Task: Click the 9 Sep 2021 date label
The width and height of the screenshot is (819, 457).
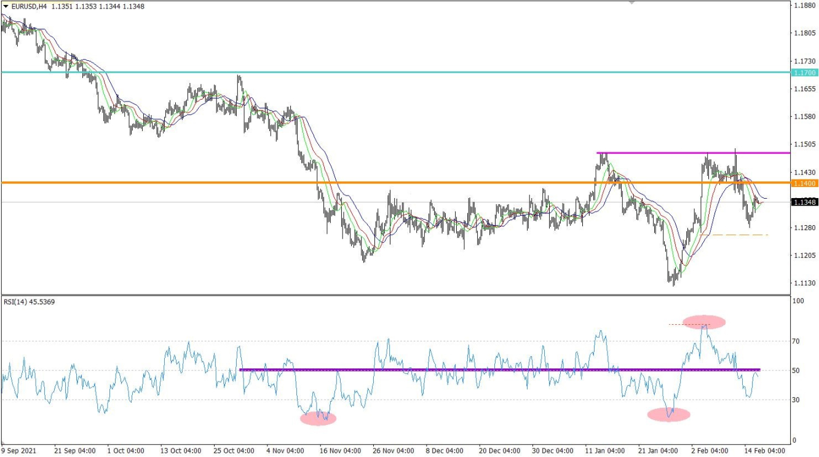Action: tap(19, 451)
